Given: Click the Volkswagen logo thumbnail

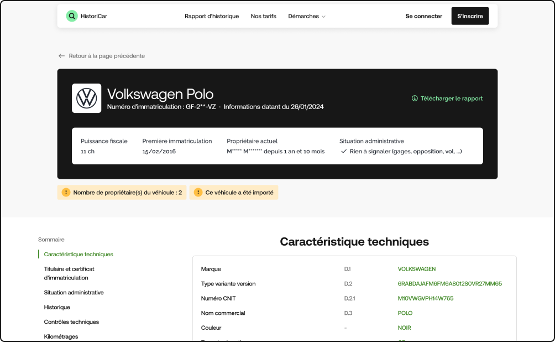Looking at the screenshot, I should click(87, 98).
